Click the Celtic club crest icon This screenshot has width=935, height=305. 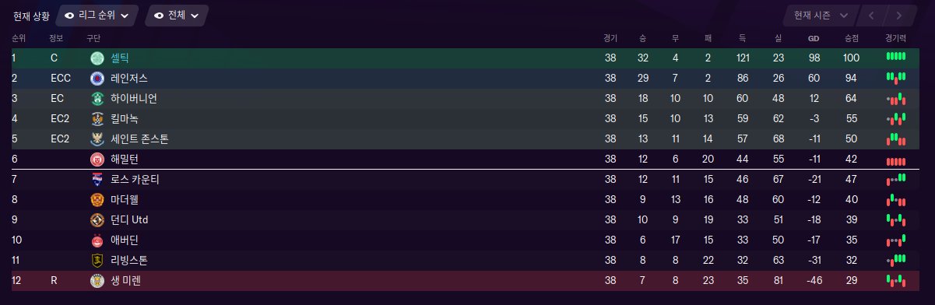coord(97,58)
